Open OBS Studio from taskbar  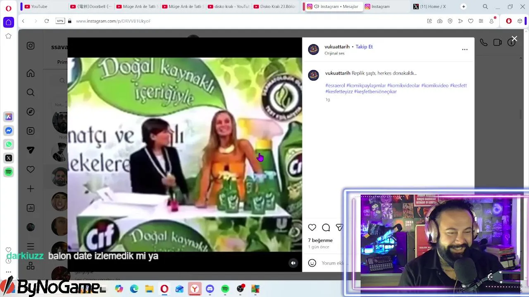[240, 289]
